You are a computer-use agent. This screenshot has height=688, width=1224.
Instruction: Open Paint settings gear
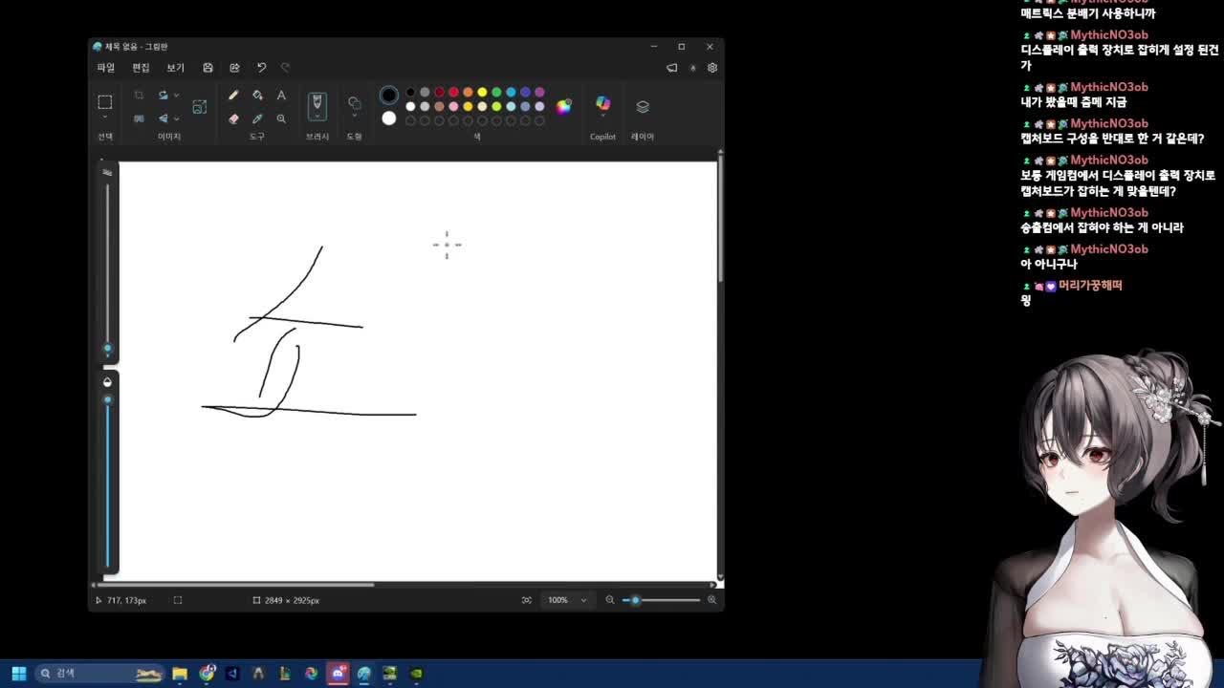coord(711,68)
